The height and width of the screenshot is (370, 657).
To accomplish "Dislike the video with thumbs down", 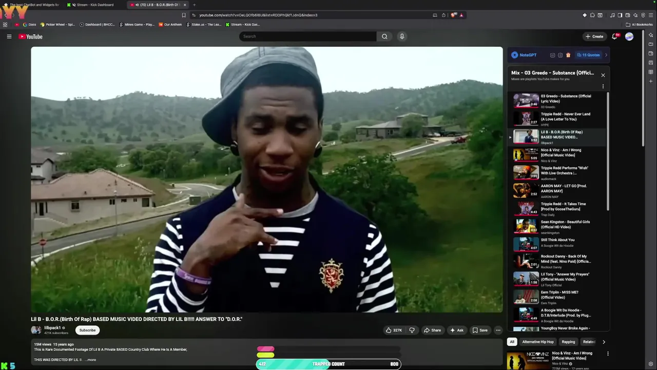I will click(412, 330).
